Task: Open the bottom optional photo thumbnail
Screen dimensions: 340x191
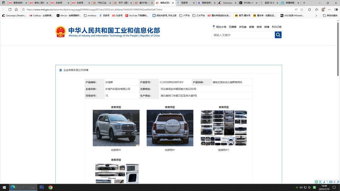Action: pyautogui.click(x=117, y=173)
